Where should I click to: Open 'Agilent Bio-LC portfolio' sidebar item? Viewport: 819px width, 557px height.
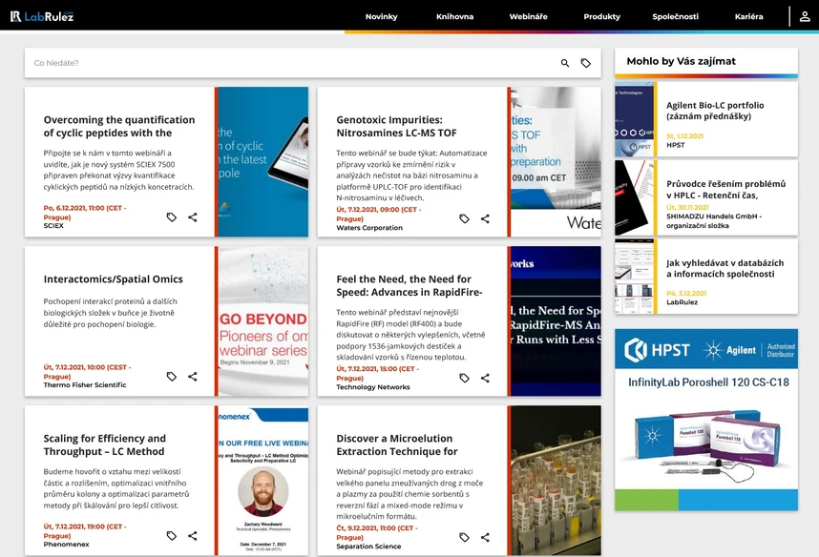tap(715, 111)
